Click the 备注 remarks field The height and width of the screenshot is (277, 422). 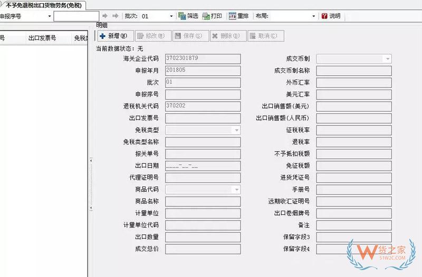[354, 225]
